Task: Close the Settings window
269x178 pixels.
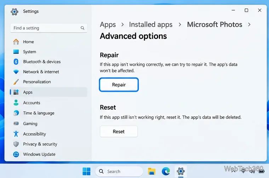Action: click(x=259, y=10)
